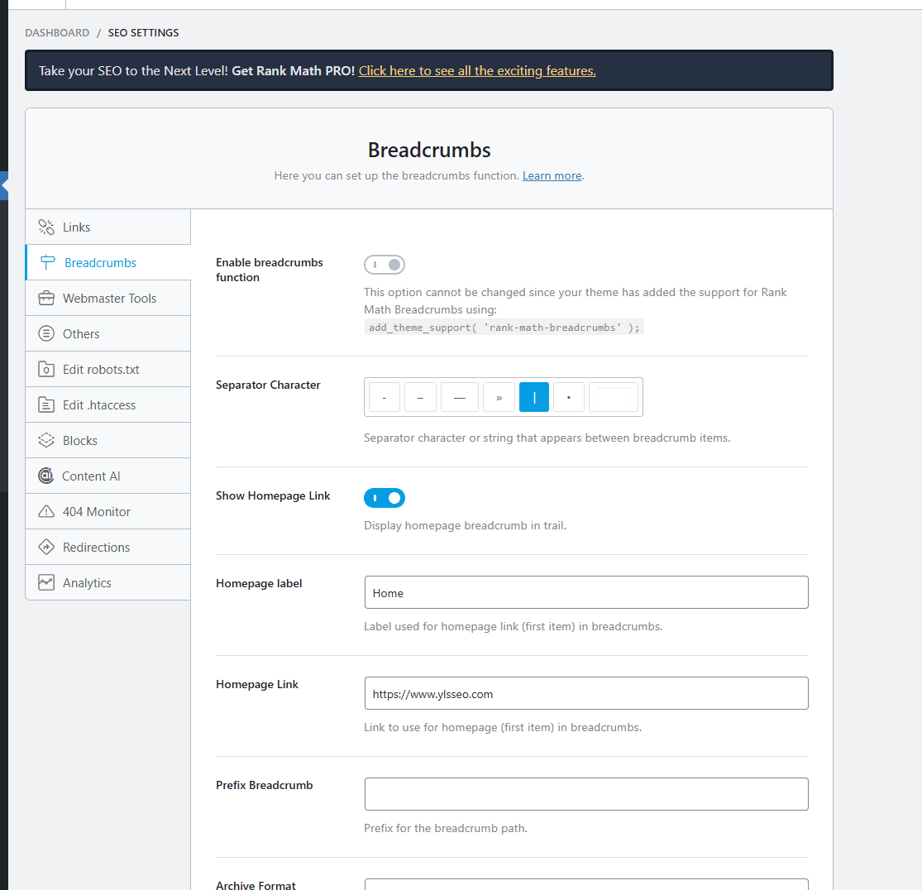Select the bullet dot separator option
Image resolution: width=922 pixels, height=890 pixels.
pyautogui.click(x=568, y=398)
